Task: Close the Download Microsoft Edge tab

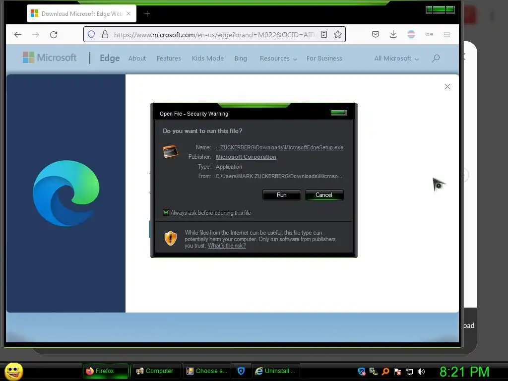Action: [x=128, y=13]
